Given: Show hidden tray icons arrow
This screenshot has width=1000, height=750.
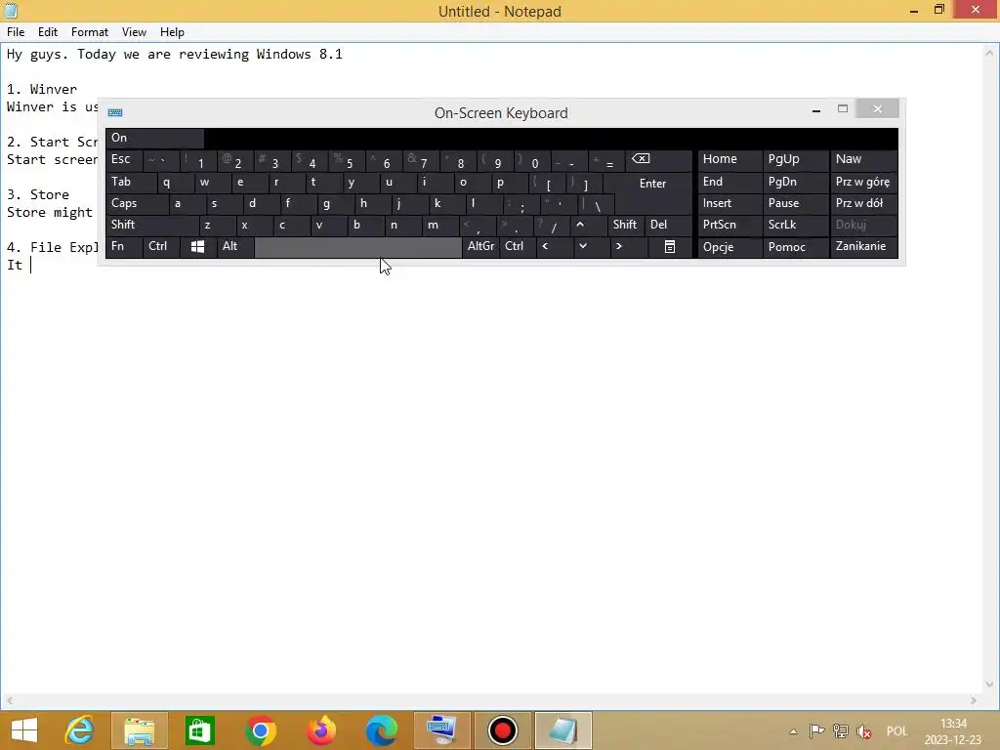Looking at the screenshot, I should tap(793, 731).
